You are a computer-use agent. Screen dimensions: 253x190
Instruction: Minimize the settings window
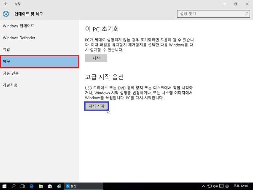(225, 4)
